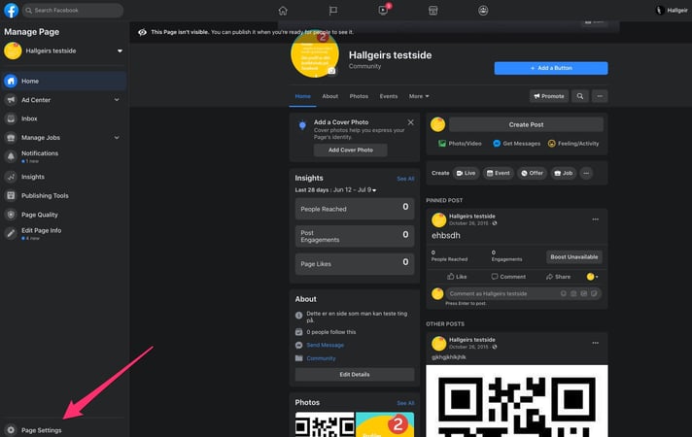Open pinned post ehbsdh options menu
This screenshot has height=437, width=692.
point(596,219)
